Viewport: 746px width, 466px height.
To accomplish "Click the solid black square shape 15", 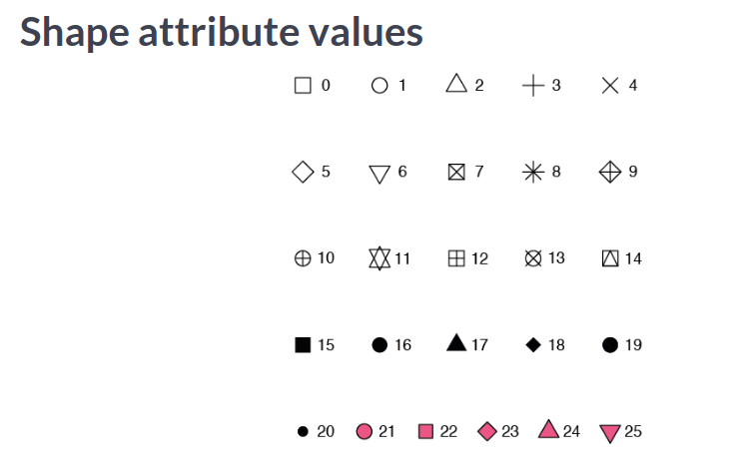I will pyautogui.click(x=302, y=345).
